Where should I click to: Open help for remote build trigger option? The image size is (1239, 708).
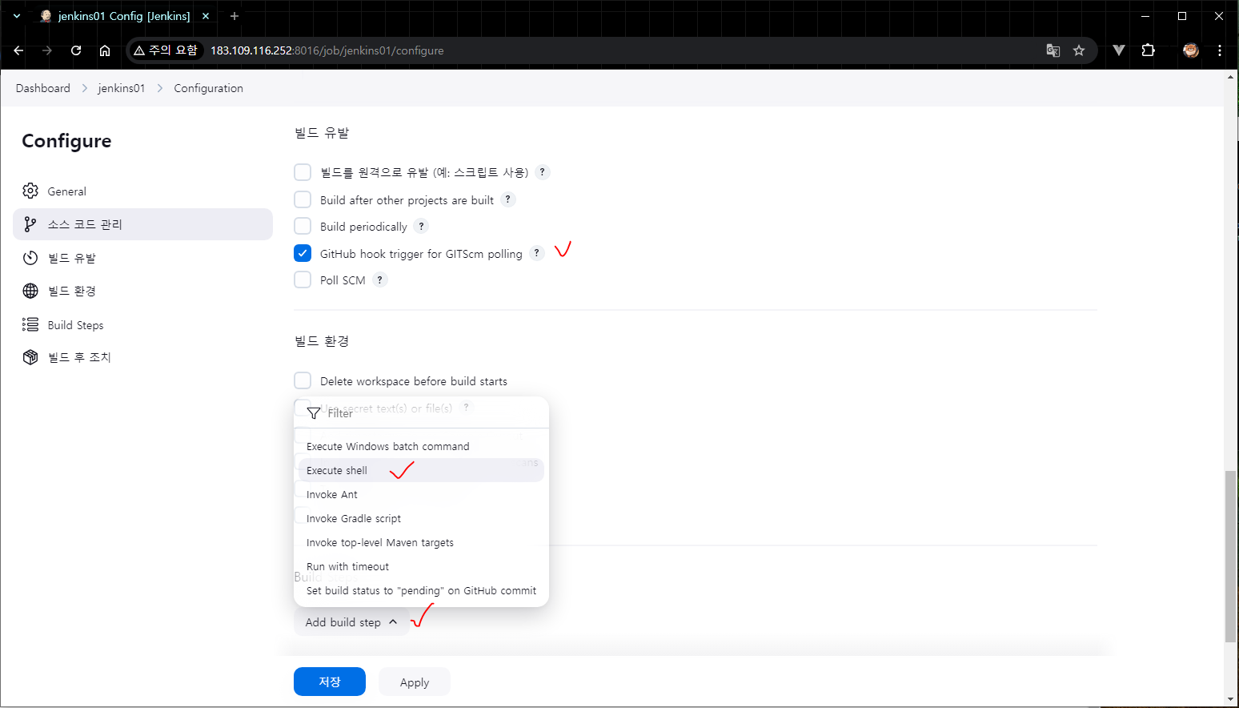[542, 172]
